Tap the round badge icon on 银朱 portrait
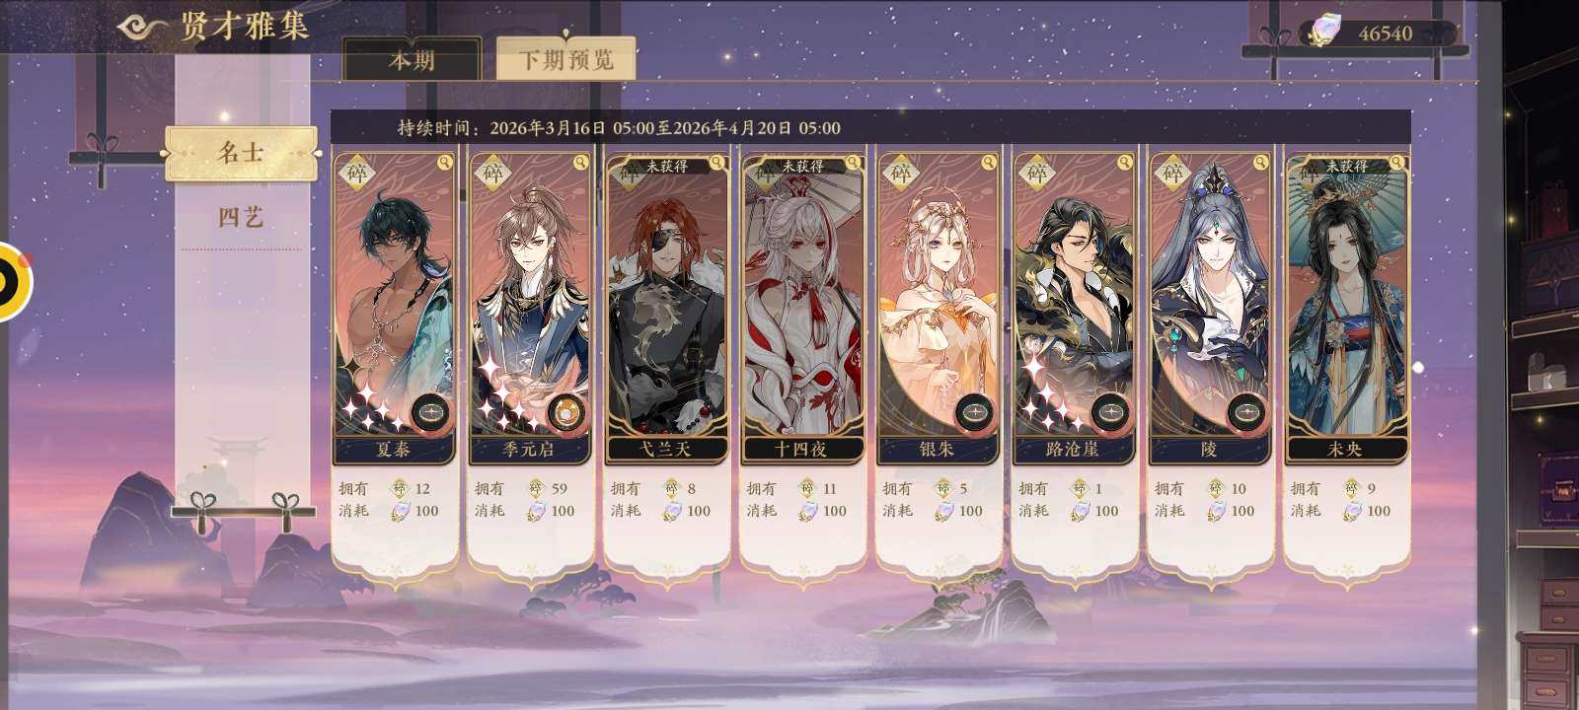1579x710 pixels. [x=974, y=412]
